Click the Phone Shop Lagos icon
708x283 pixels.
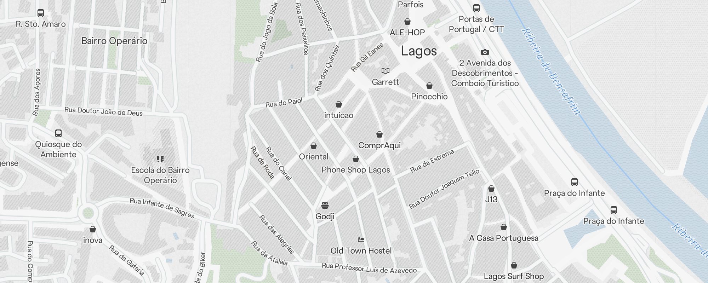tap(356, 159)
